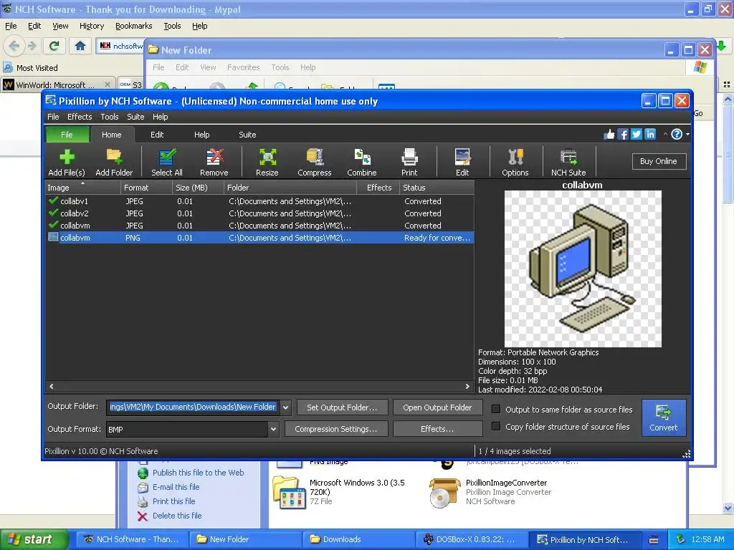Click the collabvm image preview thumbnail
This screenshot has height=550, width=734.
[583, 269]
